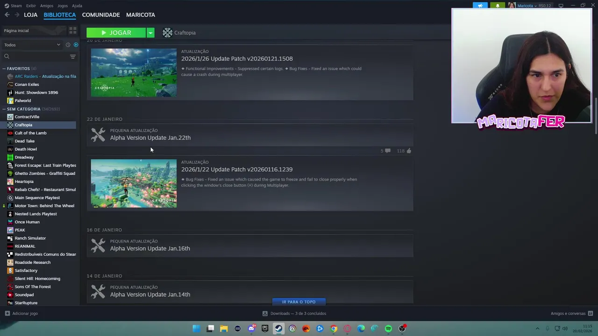Screen dimensions: 598x336
Task: Open Ubisoft Connect in taskbar
Action: [x=292, y=329]
